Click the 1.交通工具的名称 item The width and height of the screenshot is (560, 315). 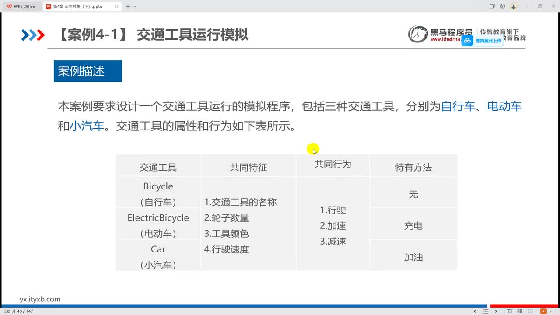coord(240,202)
